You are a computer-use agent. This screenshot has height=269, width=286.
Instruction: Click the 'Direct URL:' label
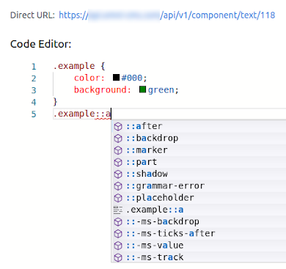click(x=32, y=15)
